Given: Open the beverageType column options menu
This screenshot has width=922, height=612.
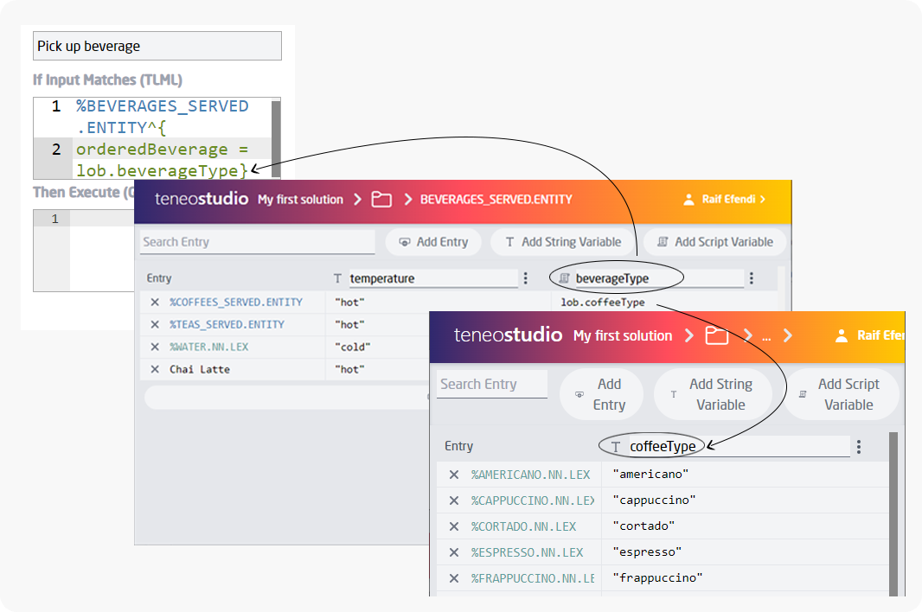Looking at the screenshot, I should (751, 278).
